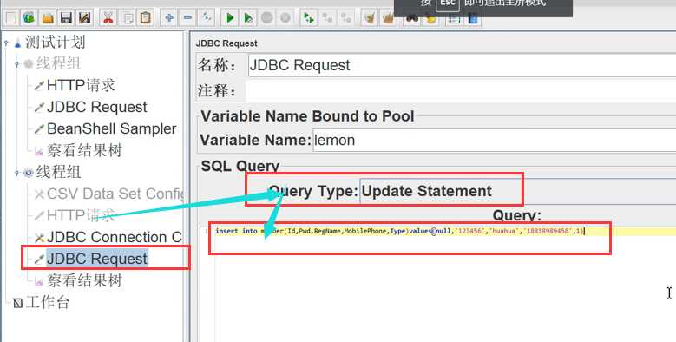The height and width of the screenshot is (342, 676).
Task: Reset search using the toolbar icon
Action: (431, 18)
